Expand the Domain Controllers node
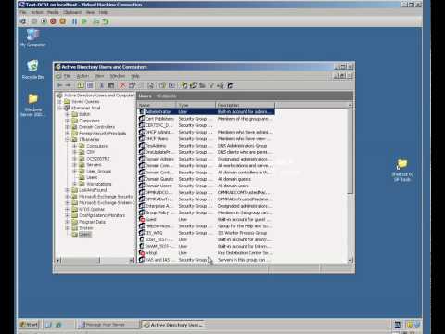445x334 pixels. pos(67,127)
